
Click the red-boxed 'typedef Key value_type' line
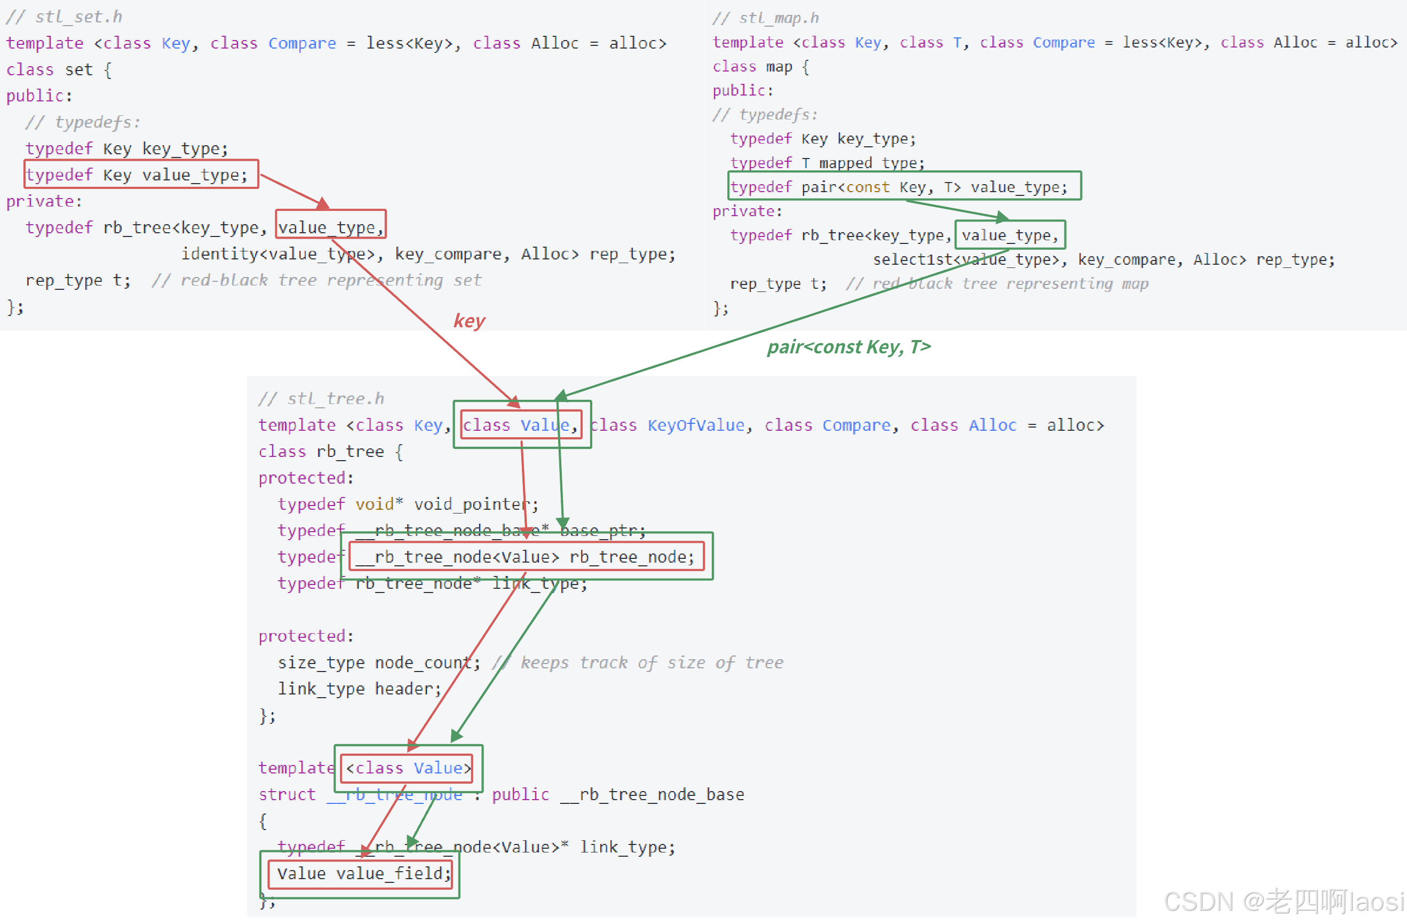[x=141, y=175]
